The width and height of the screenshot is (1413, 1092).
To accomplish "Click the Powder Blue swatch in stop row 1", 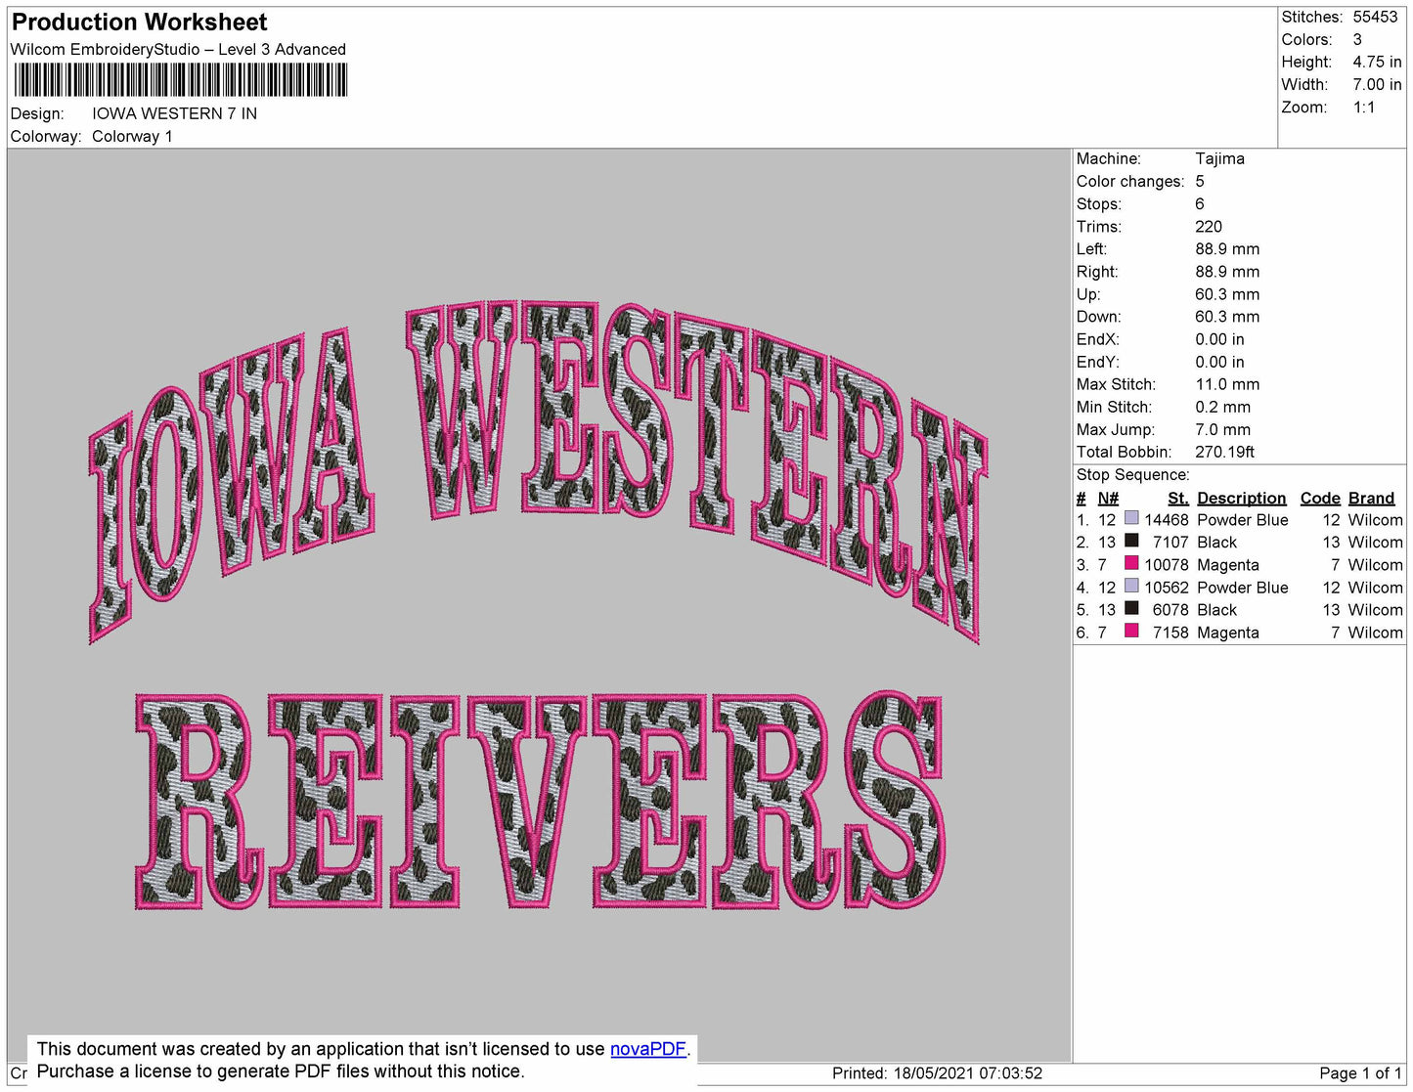I will [x=1131, y=518].
